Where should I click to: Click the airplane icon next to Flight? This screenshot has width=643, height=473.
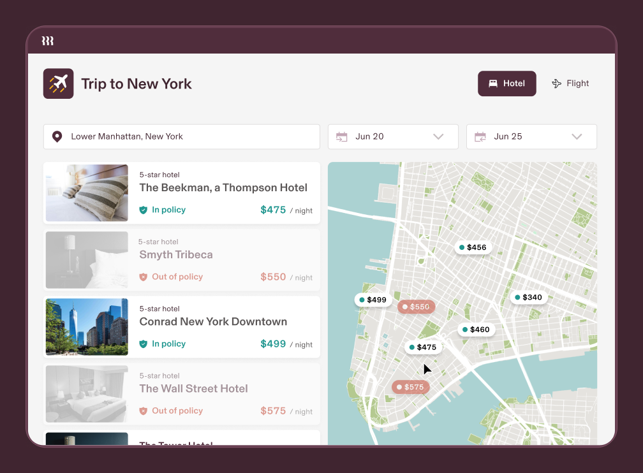[x=556, y=83]
